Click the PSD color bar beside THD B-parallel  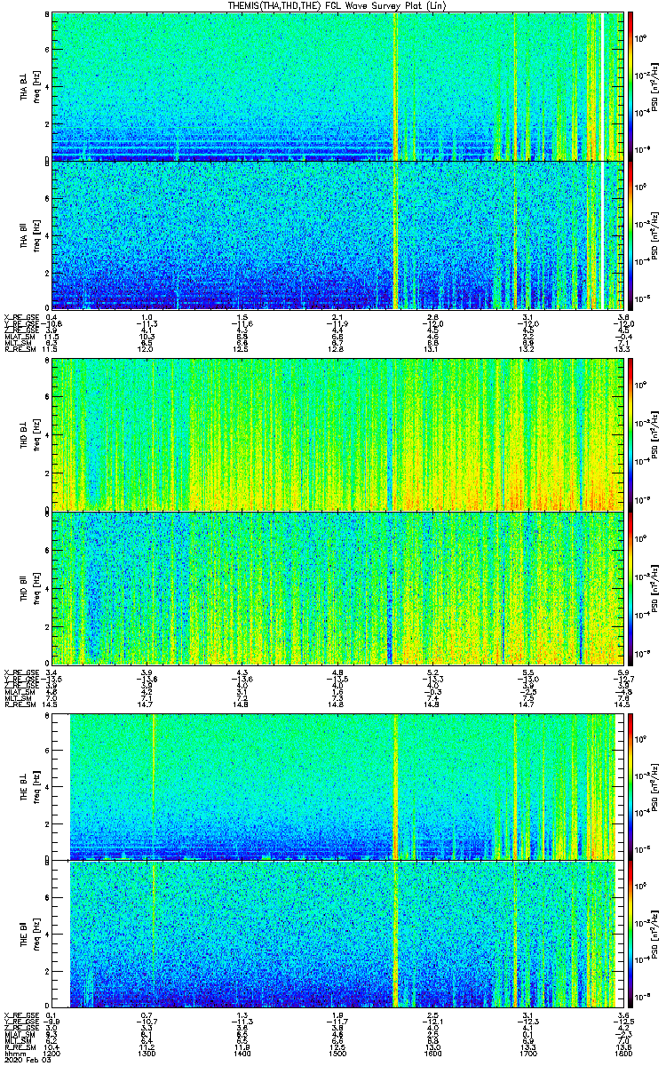630,587
